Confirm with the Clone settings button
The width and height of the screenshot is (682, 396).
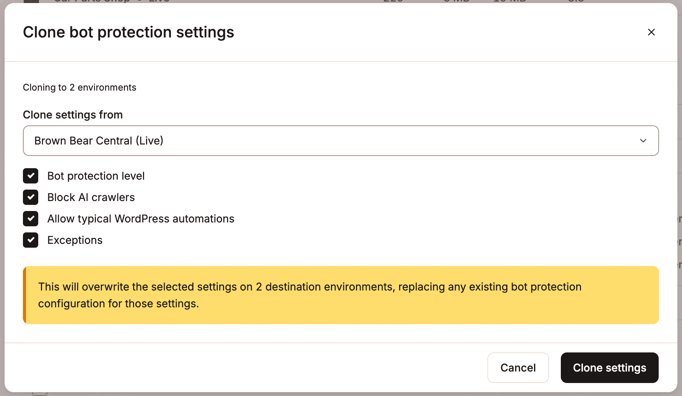point(609,368)
